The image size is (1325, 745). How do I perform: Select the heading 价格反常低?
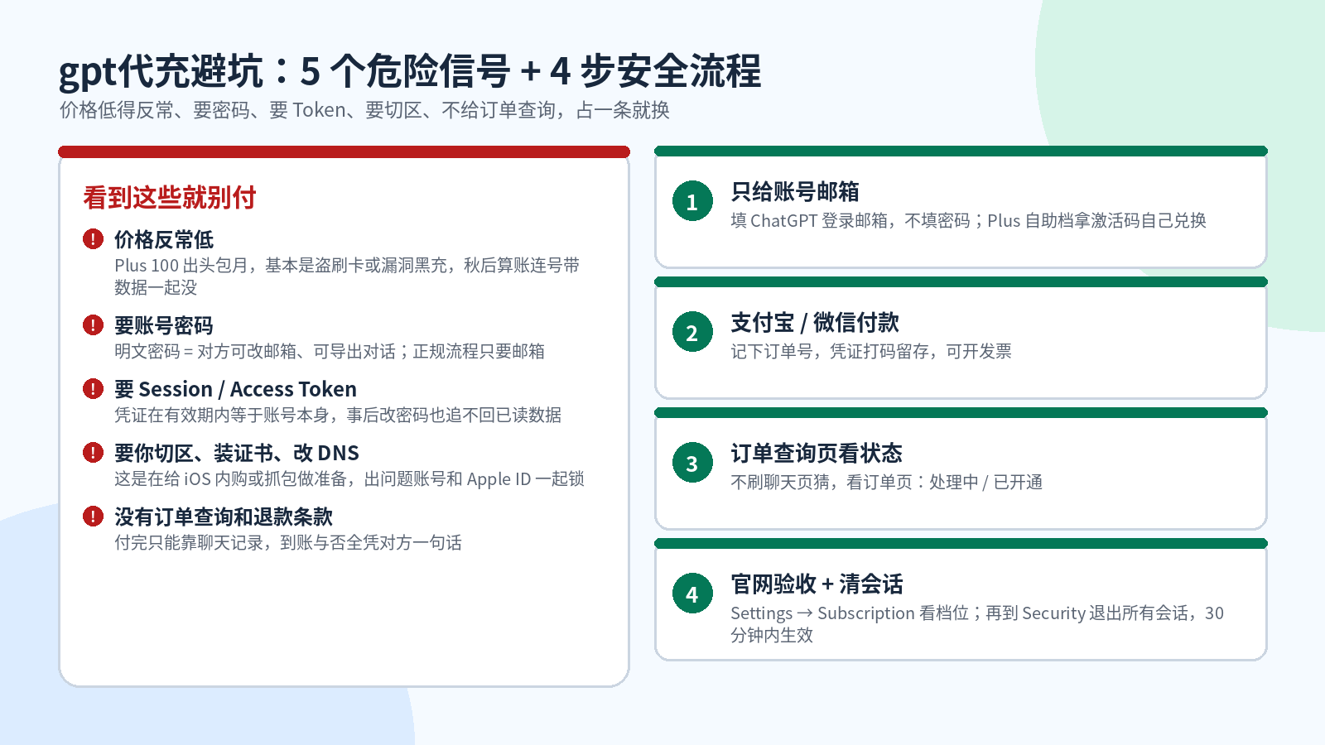coord(164,240)
